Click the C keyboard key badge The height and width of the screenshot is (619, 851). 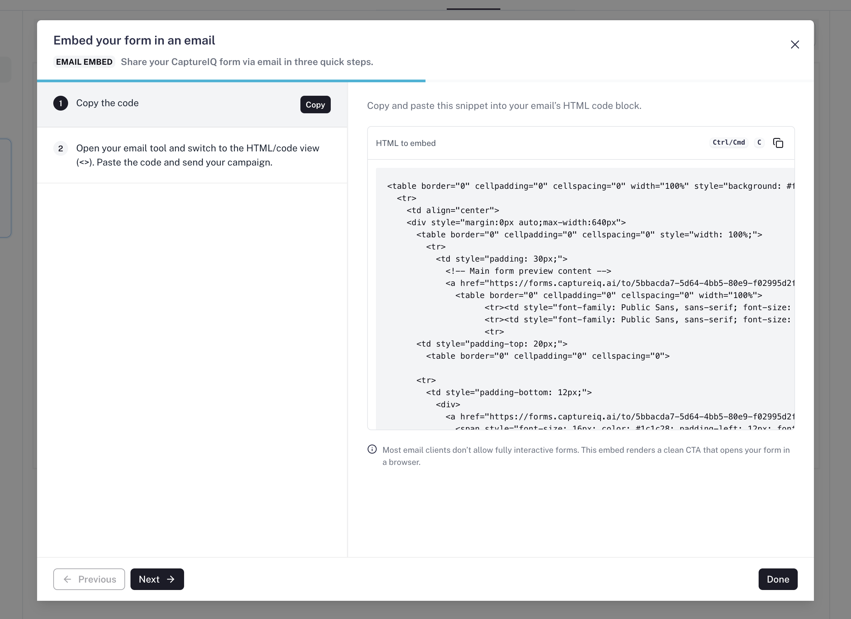pyautogui.click(x=759, y=143)
